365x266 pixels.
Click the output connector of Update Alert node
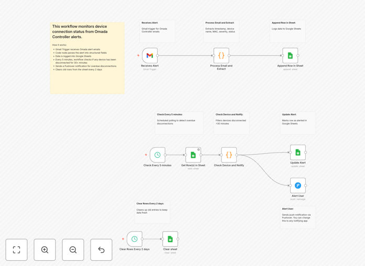pos(306,153)
